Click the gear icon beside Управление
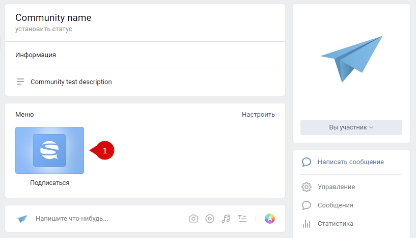Image resolution: width=416 pixels, height=238 pixels. tap(307, 187)
